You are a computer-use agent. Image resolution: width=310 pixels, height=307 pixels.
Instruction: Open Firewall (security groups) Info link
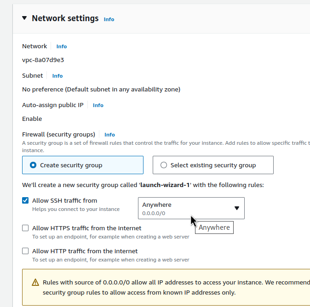tap(109, 135)
